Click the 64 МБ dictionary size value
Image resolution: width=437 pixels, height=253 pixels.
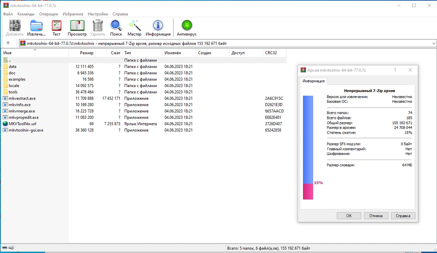click(x=407, y=165)
